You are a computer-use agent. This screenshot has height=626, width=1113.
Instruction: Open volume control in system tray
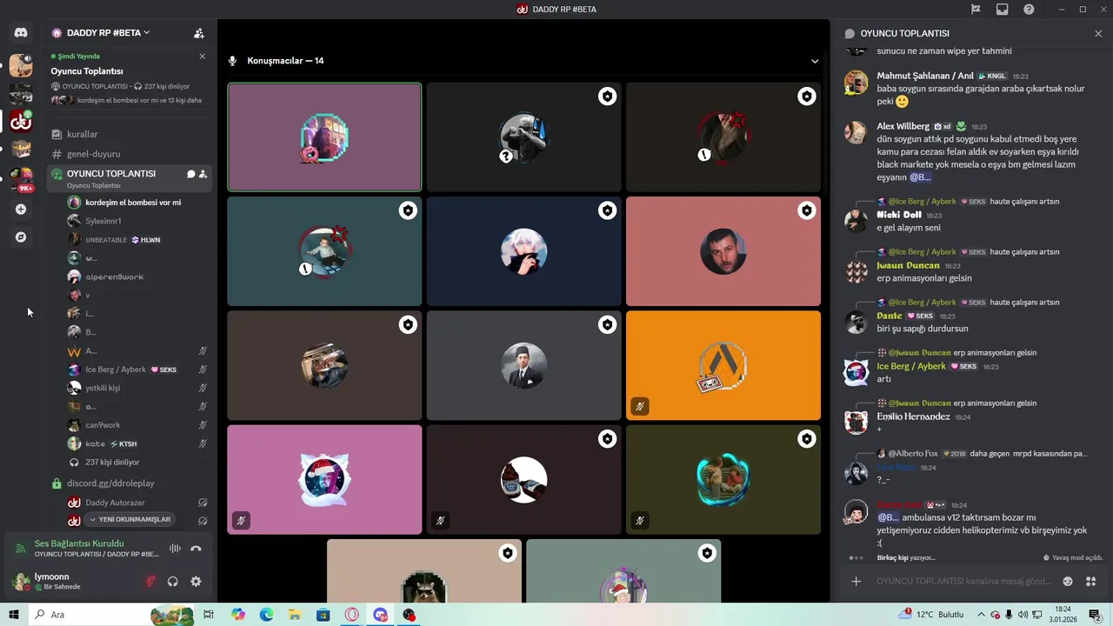pyautogui.click(x=1023, y=615)
